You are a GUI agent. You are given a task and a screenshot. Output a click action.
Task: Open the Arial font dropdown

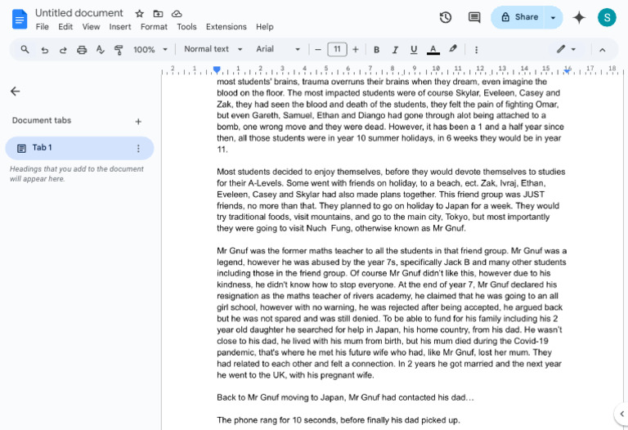[278, 49]
